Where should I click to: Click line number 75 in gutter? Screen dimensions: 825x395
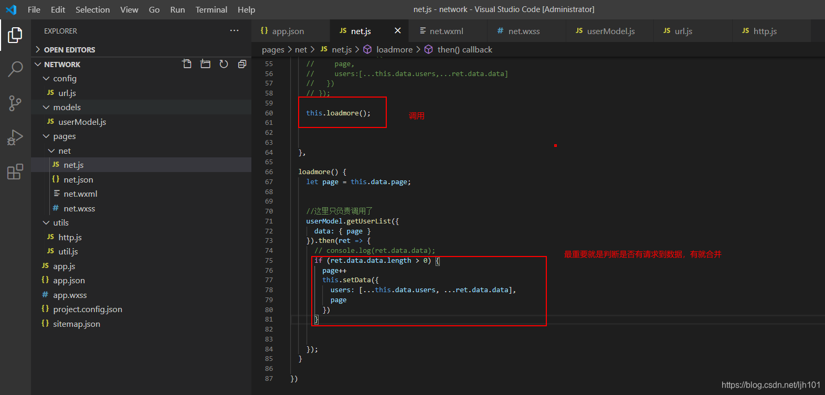(x=269, y=261)
